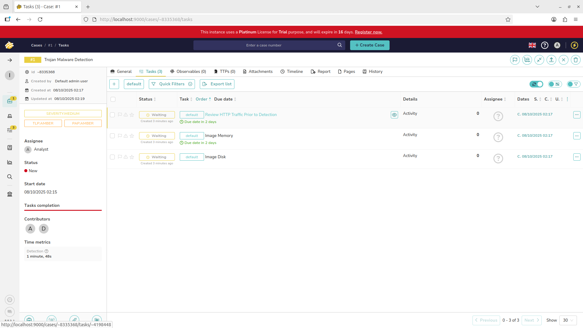The height and width of the screenshot is (328, 583).
Task: Open the search icon in left sidebar
Action: (10, 177)
